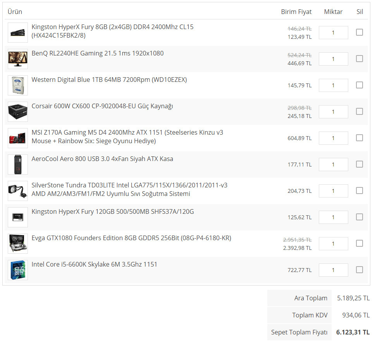The width and height of the screenshot is (375, 343).
Task: Open the SilverStone Tundra TD03LITE product link
Action: click(x=129, y=189)
